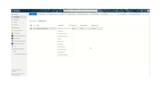Click the share icon on Whiteboard.whiteboard row
This screenshot has height=90, width=161.
(53, 28)
